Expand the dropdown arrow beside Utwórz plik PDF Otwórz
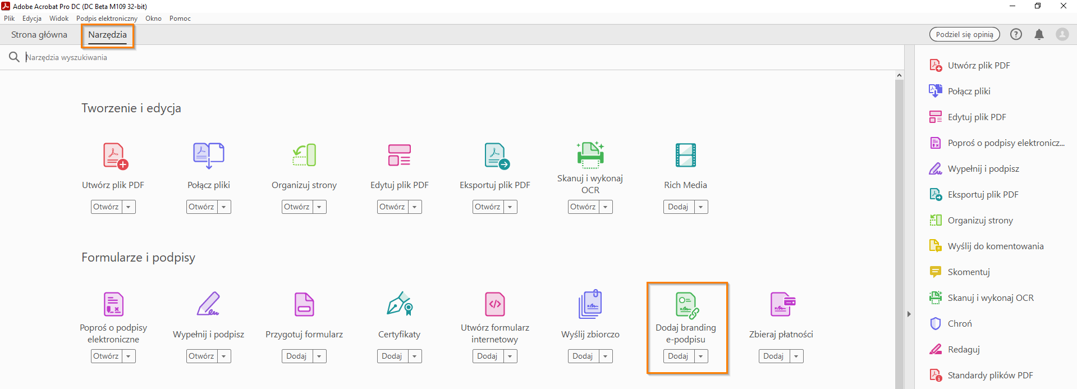 click(x=129, y=207)
